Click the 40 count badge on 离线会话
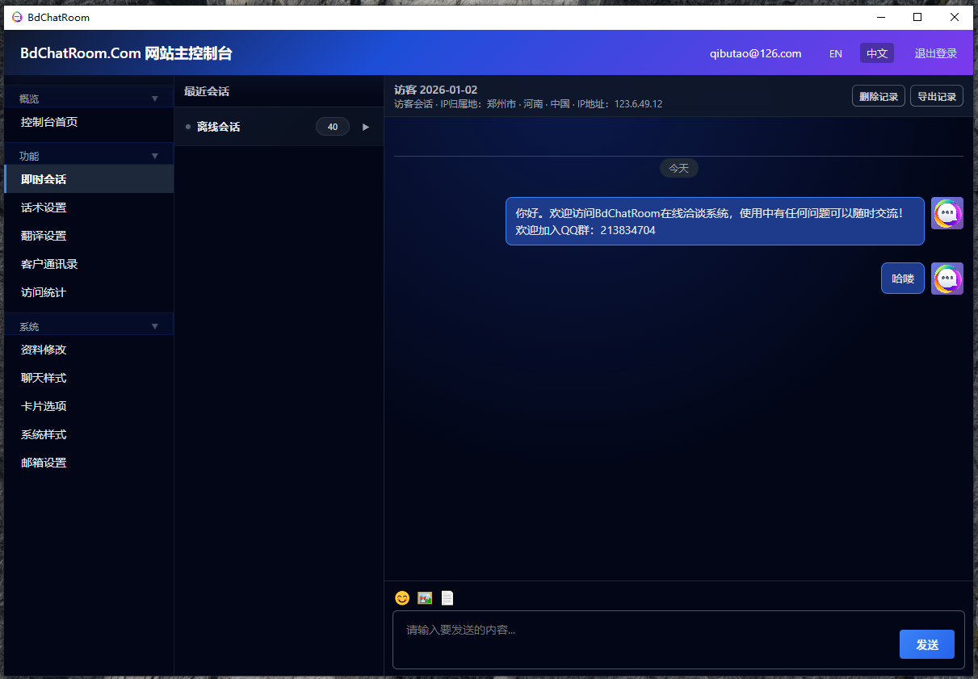Image resolution: width=978 pixels, height=679 pixels. tap(332, 127)
